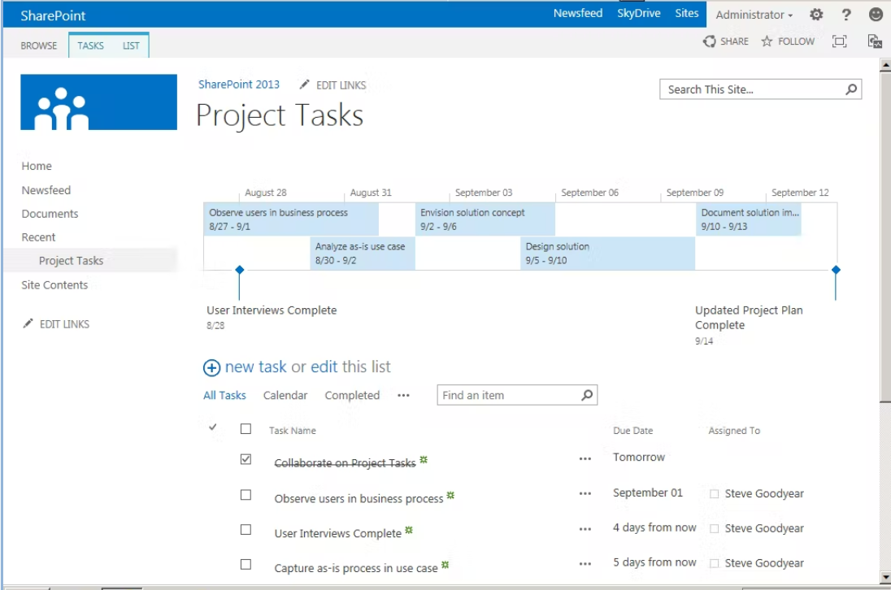Open Sites from top bar

tap(686, 13)
